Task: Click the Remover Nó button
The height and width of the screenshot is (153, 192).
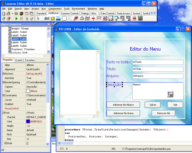Action: tap(163, 113)
